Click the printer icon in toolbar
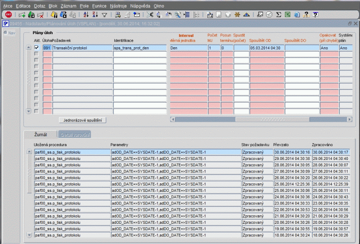The width and height of the screenshot is (360, 244). point(118,15)
